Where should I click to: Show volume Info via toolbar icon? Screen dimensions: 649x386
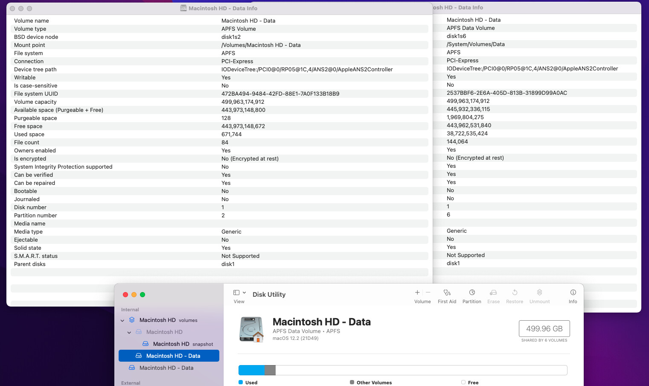(x=573, y=292)
